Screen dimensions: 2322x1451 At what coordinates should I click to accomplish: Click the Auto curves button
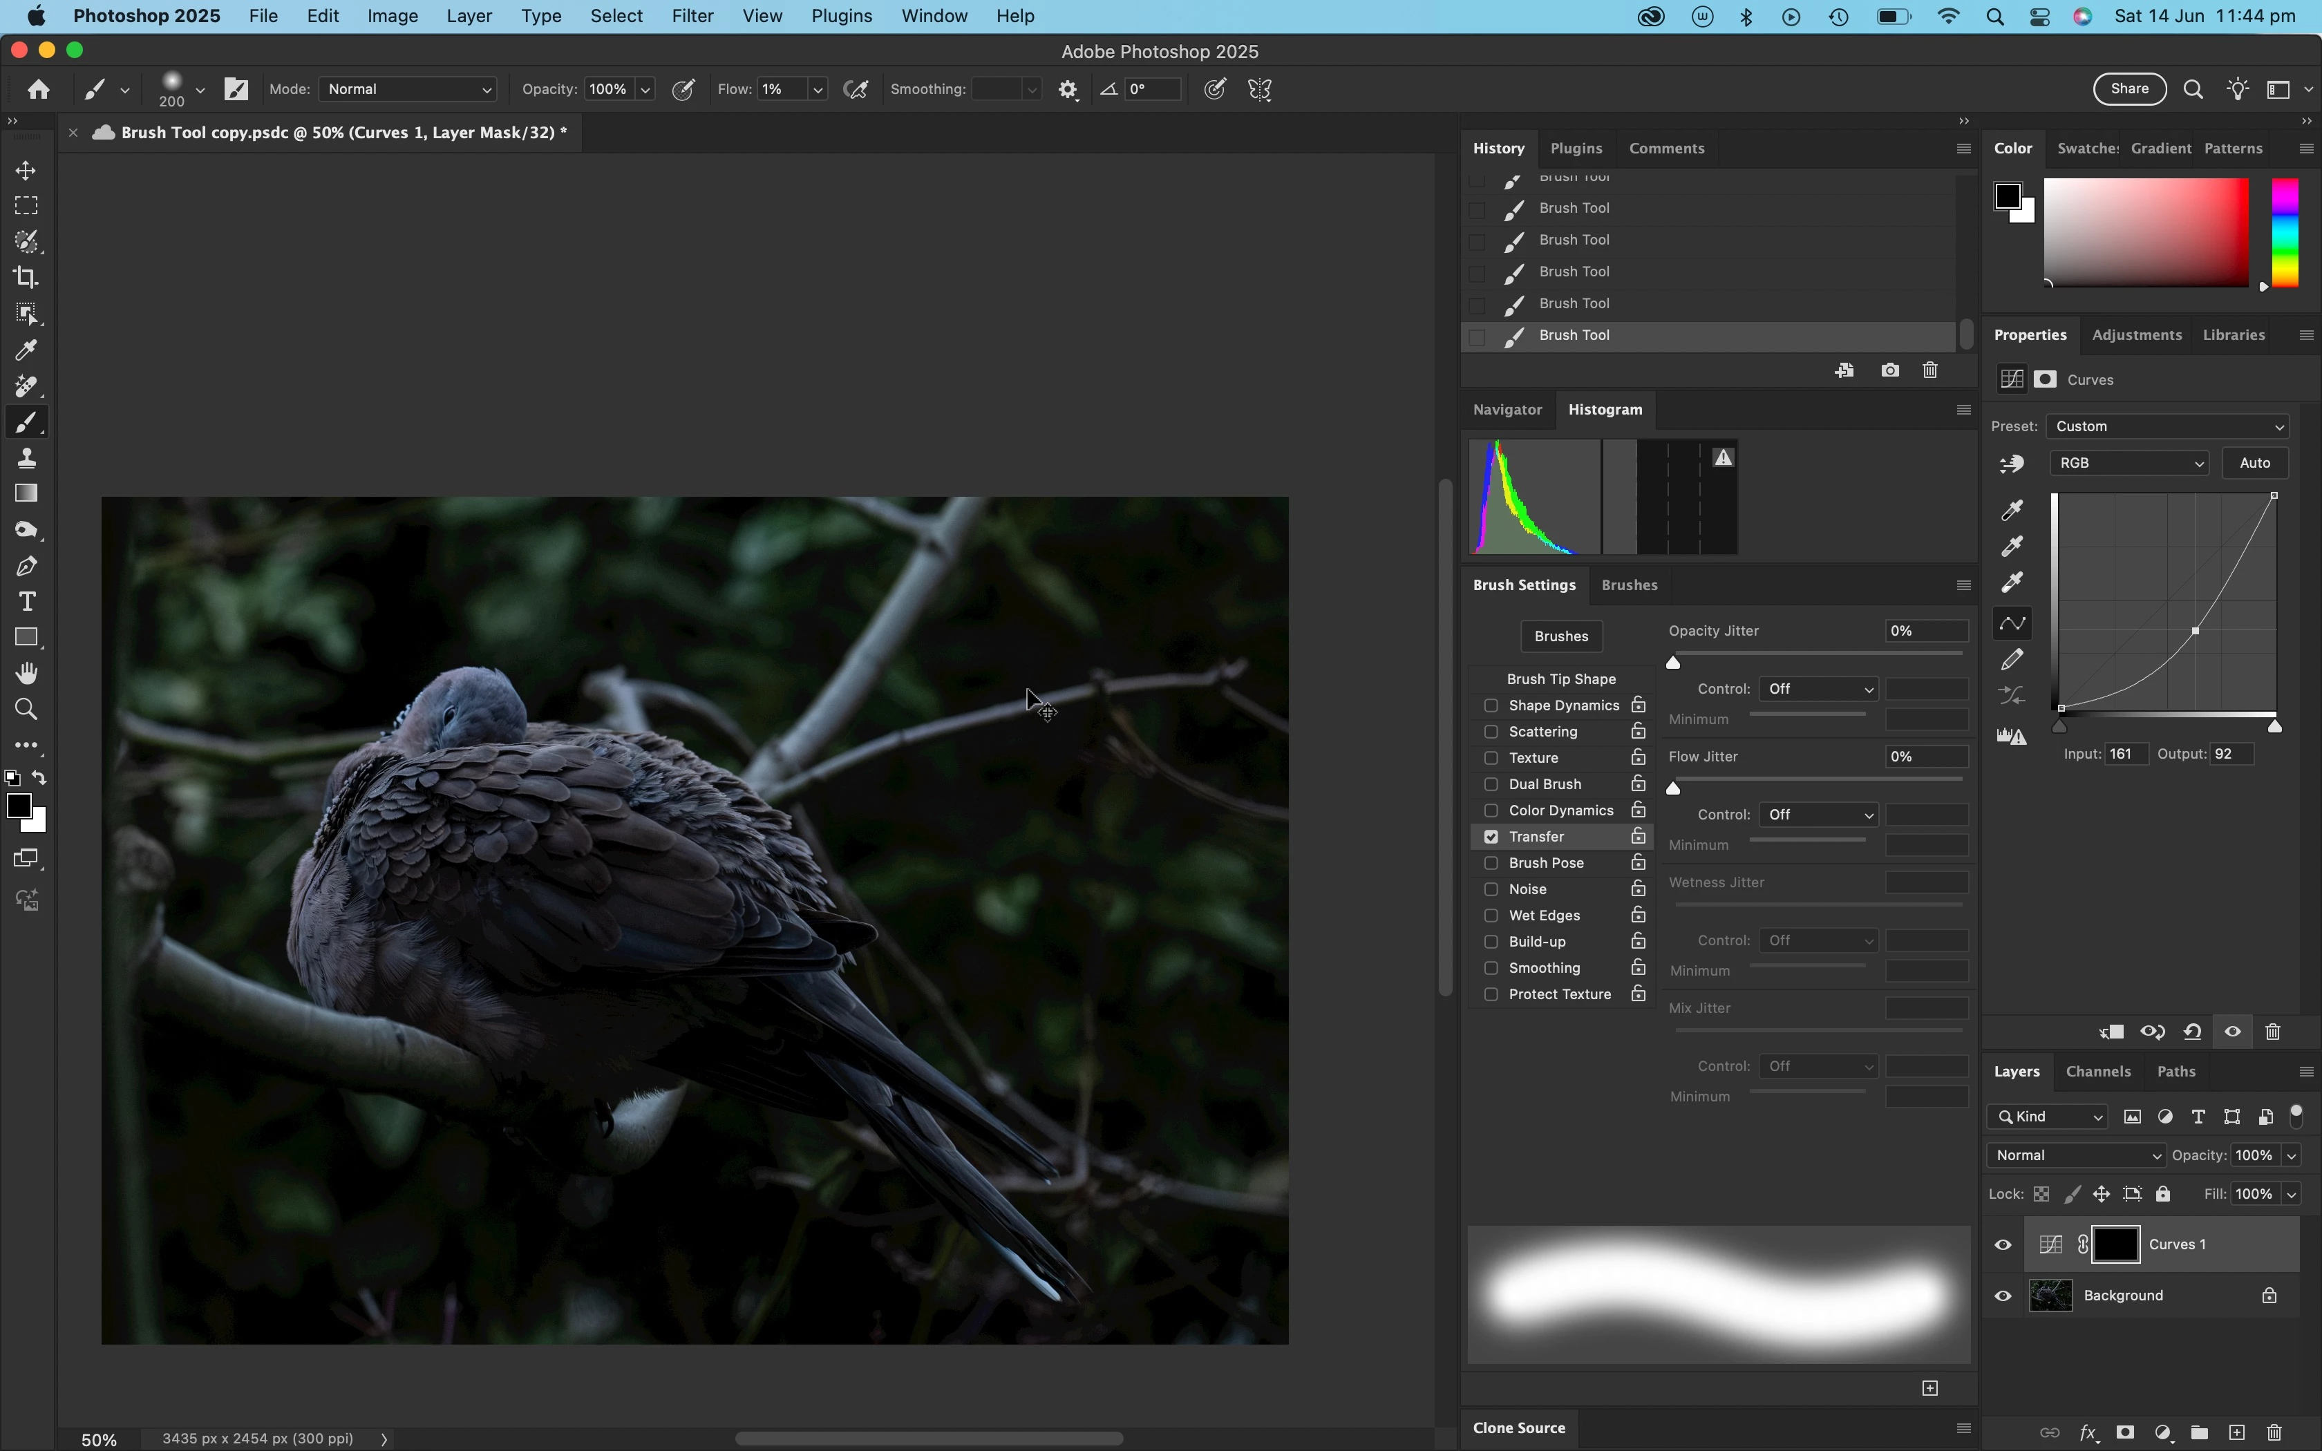(x=2254, y=462)
